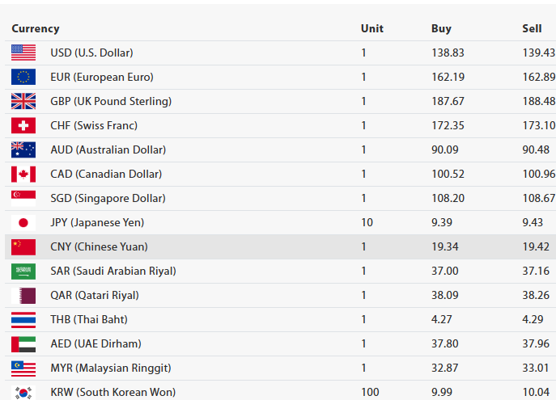Screen dimensions: 556x400
Task: Select the Japanese flag icon
Action: pos(23,222)
